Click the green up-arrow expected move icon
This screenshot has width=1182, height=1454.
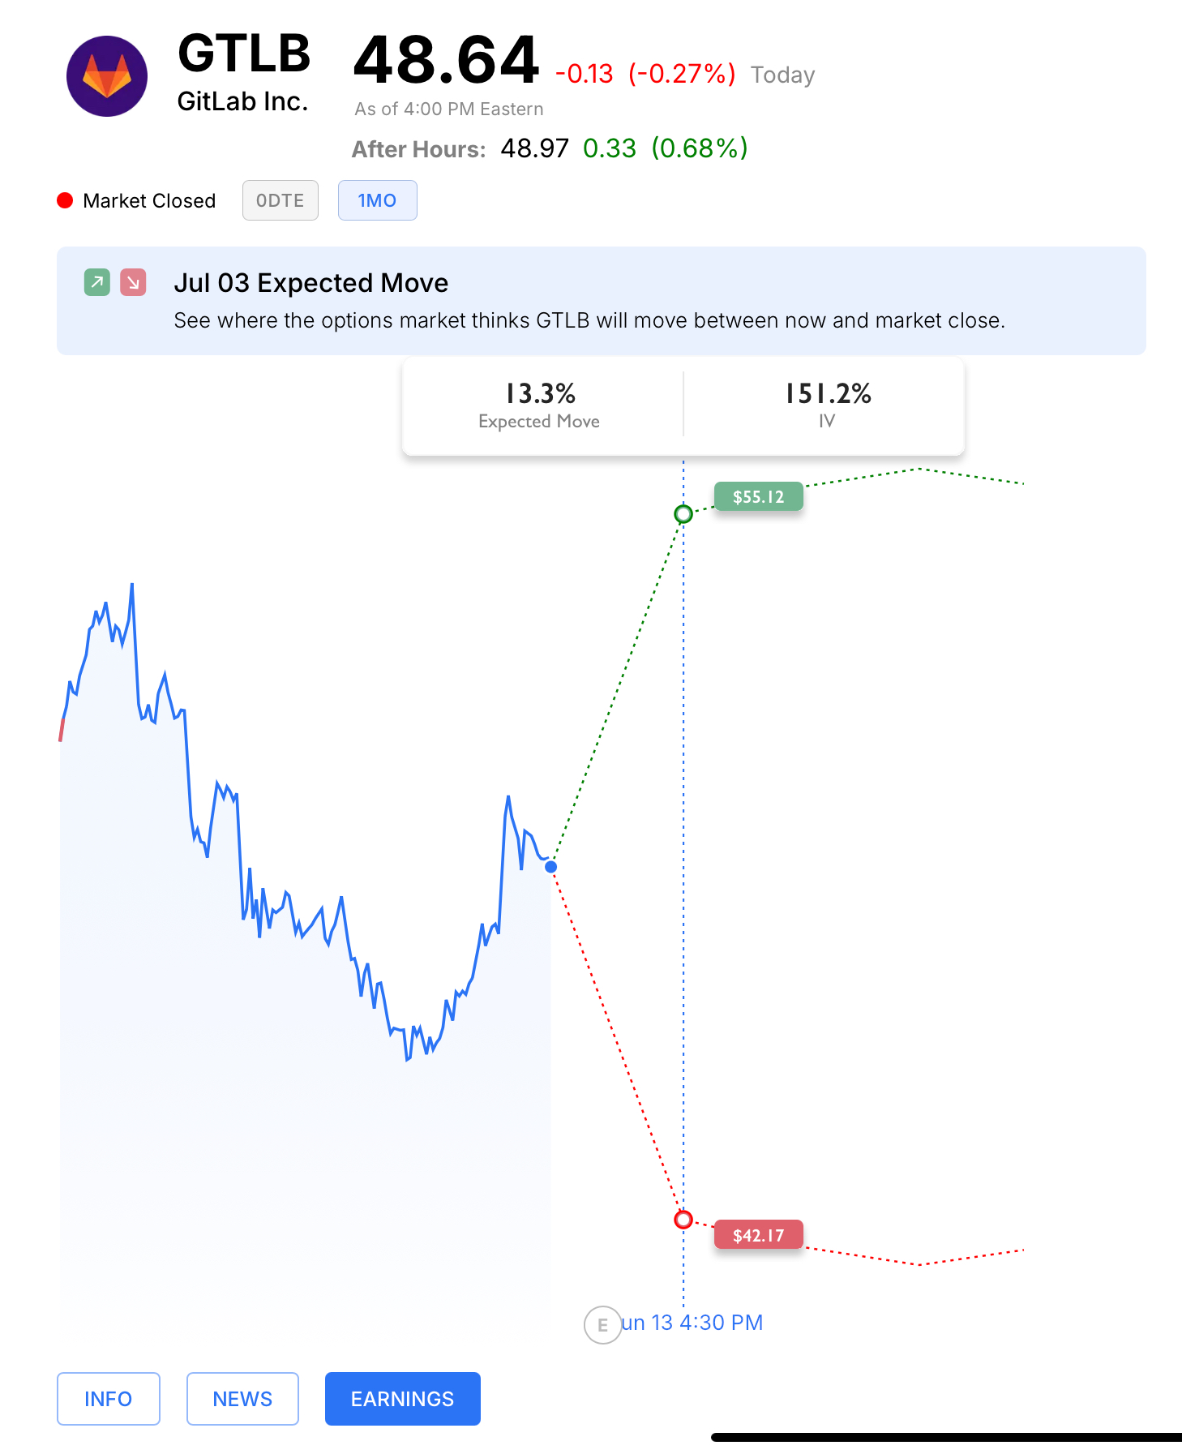point(97,282)
